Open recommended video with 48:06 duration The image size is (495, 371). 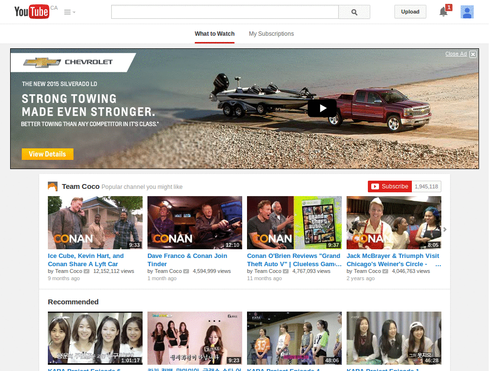[x=294, y=338]
